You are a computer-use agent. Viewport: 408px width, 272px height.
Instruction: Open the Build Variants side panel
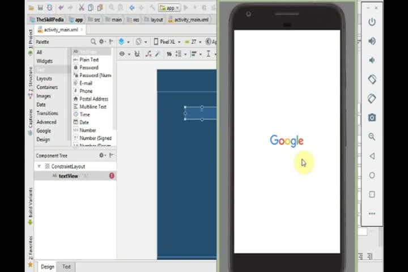coord(30,206)
